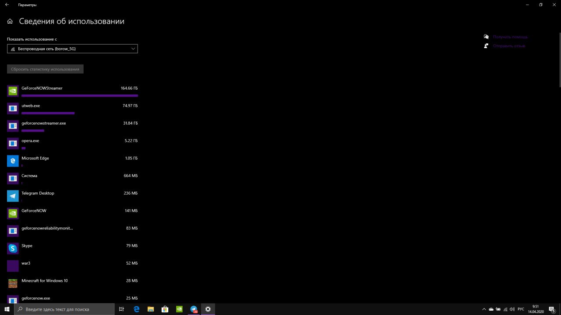Click the war3 app icon
Image resolution: width=561 pixels, height=315 pixels.
13,266
